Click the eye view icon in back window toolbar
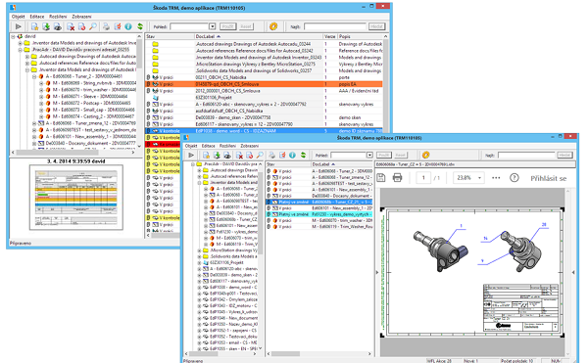Screen dimensions: 588x363 (58, 26)
